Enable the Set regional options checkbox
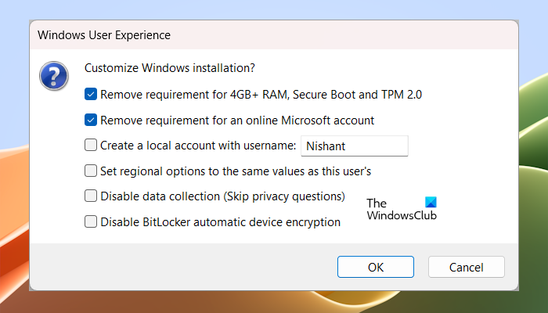This screenshot has height=313, width=548. [x=91, y=171]
